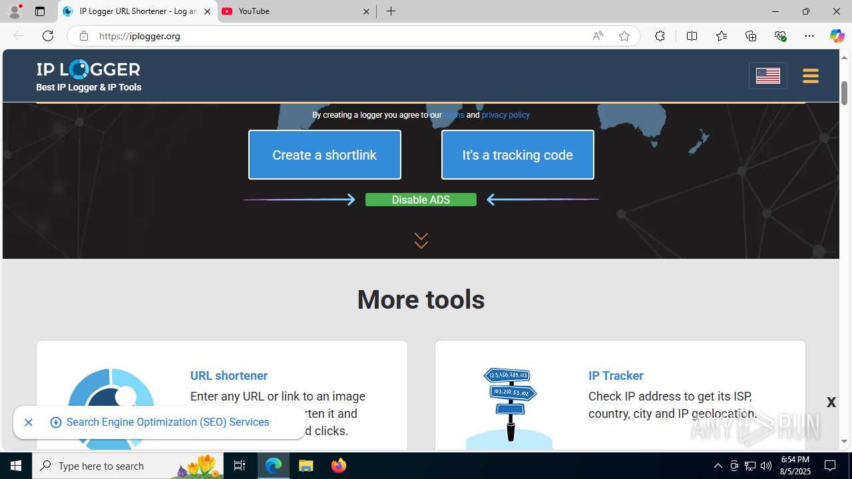852x479 pixels.
Task: Close the overlay with the black X
Action: point(831,402)
